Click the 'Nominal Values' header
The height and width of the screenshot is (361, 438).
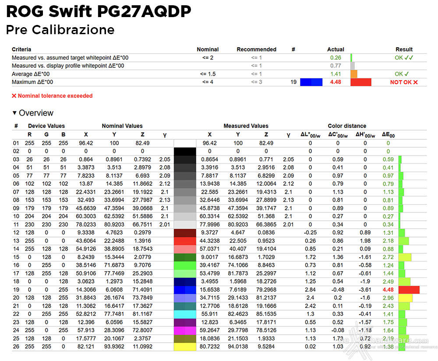pos(122,126)
